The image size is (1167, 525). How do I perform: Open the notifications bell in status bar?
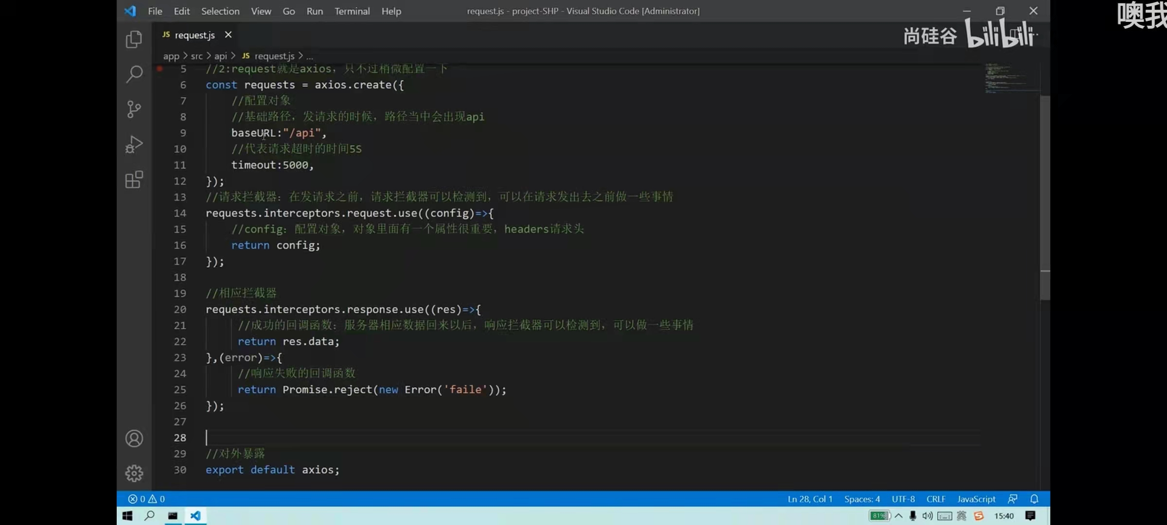[x=1034, y=499]
